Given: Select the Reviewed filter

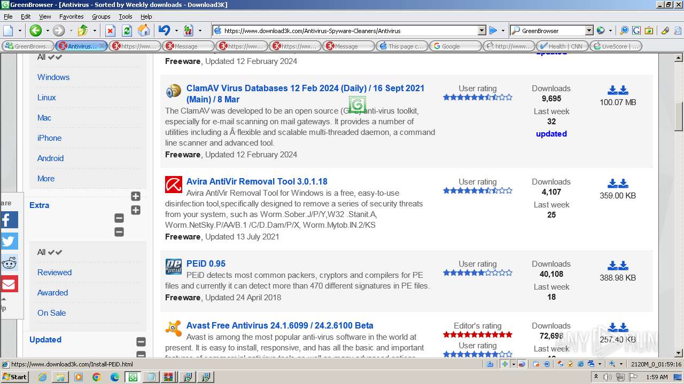Looking at the screenshot, I should [55, 273].
